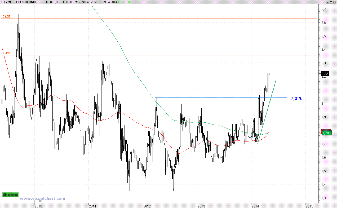
Task: Click the 'Sin órdenes' green status label
Action: [11, 195]
